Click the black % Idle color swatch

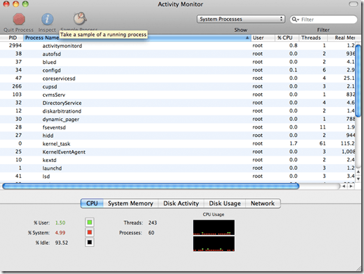[90, 243]
